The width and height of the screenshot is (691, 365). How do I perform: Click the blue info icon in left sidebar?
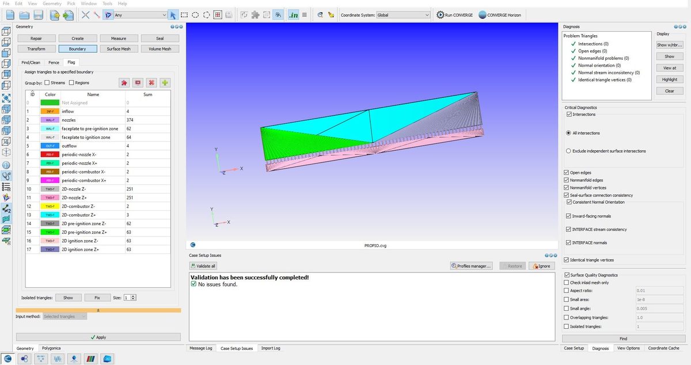6,165
